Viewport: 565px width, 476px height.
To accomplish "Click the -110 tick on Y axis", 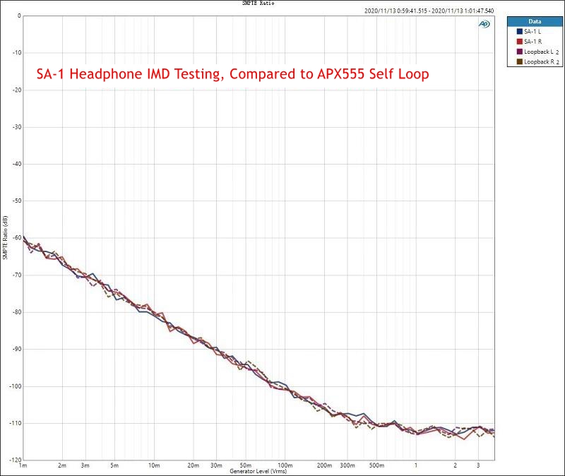I will [14, 423].
